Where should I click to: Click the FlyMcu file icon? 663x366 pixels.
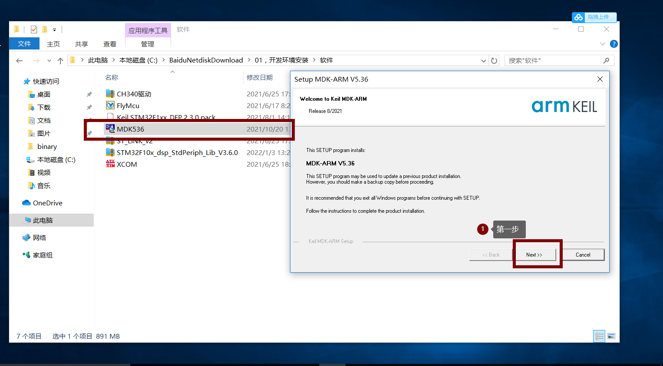(110, 105)
